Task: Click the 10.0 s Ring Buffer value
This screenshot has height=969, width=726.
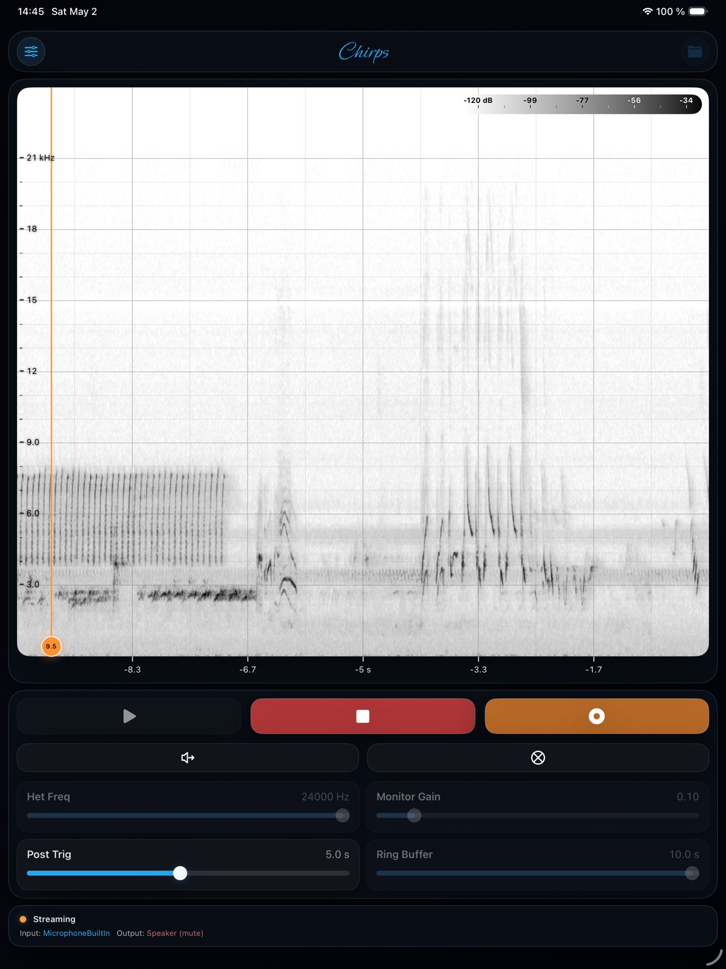Action: [x=684, y=854]
